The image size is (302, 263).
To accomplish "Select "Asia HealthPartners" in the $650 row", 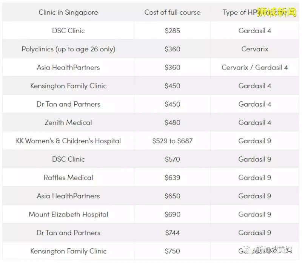I will [x=68, y=196].
